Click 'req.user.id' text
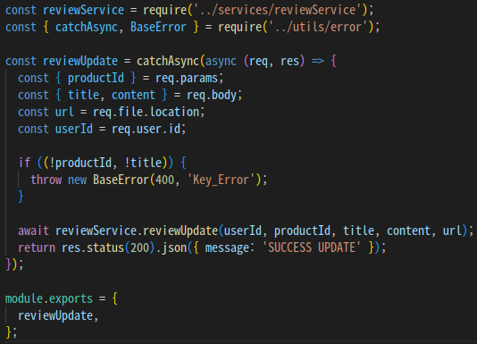 pos(146,129)
